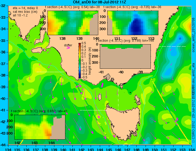Click the 0.5 colorbar tick label
The width and height of the screenshot is (196, 151).
(x=84, y=43)
